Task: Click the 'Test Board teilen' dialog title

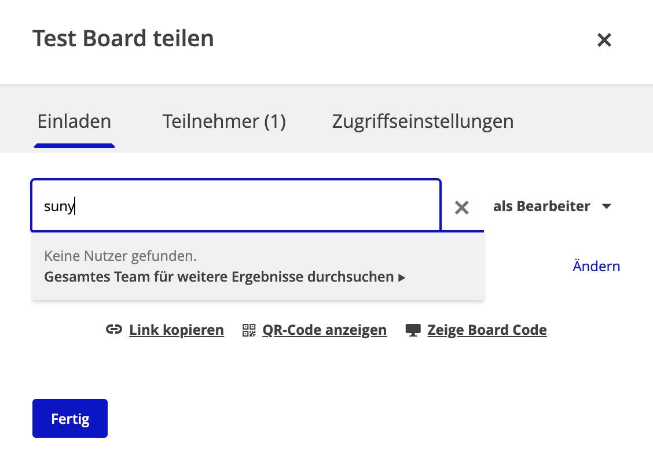Action: click(123, 39)
